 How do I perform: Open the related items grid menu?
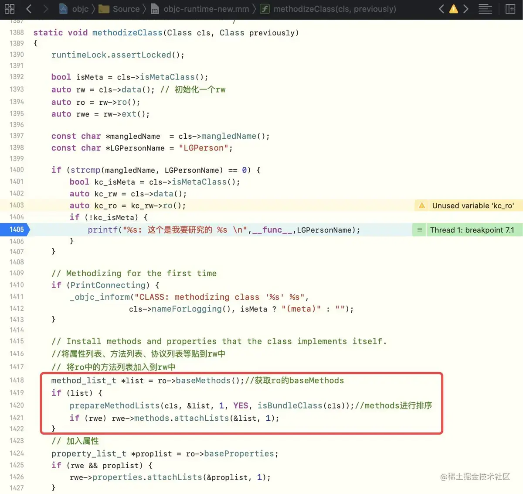coord(9,9)
